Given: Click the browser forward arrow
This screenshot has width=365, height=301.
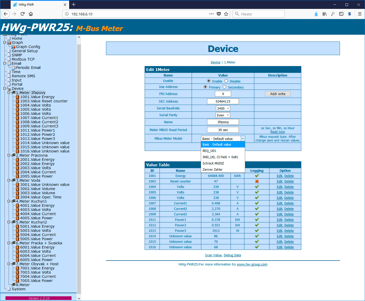Looking at the screenshot, I should point(14,14).
